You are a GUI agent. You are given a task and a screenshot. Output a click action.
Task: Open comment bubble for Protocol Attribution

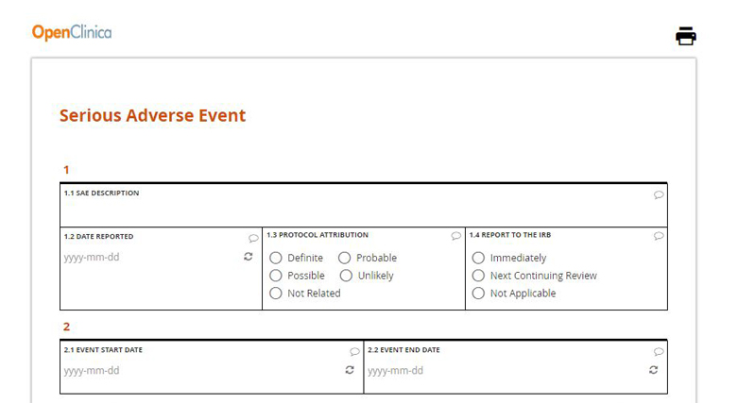(455, 236)
